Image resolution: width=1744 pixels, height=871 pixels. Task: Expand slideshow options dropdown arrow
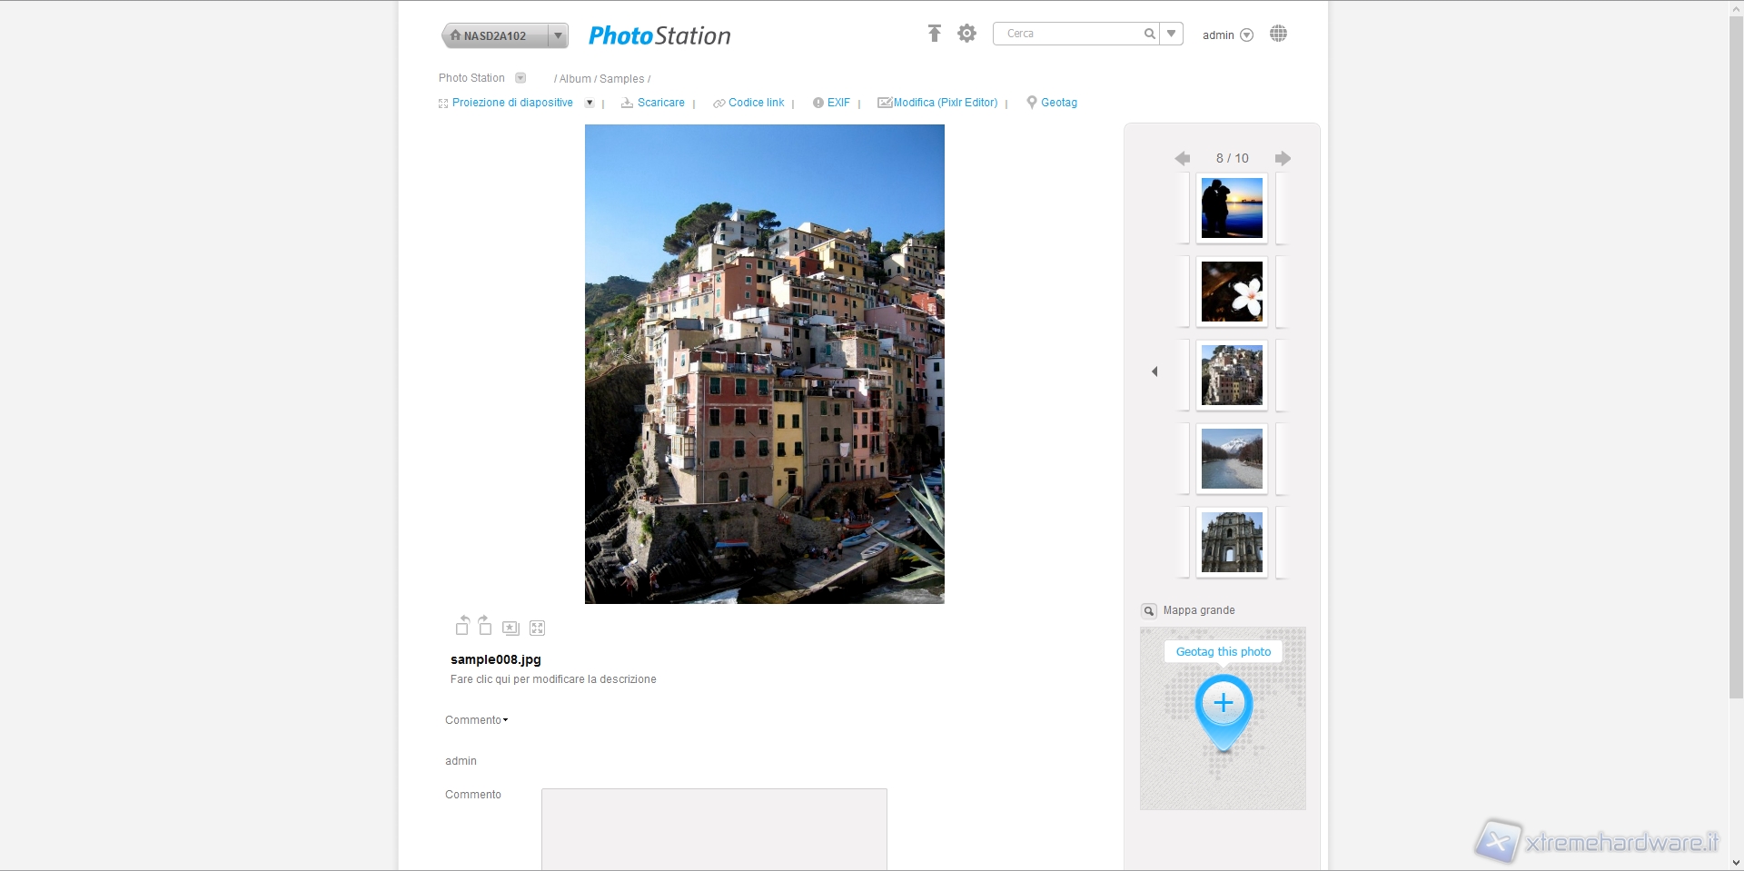pos(590,104)
